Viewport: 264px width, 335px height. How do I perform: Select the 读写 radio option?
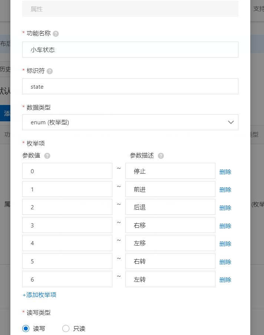tap(26, 328)
